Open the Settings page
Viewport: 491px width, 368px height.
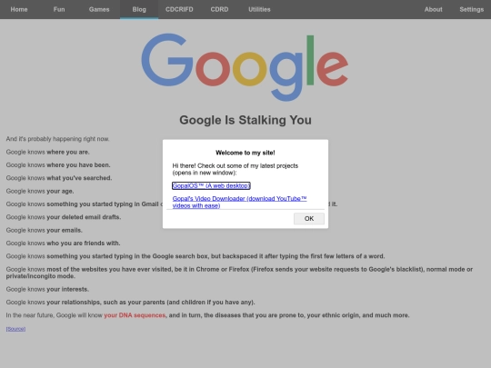coord(472,9)
